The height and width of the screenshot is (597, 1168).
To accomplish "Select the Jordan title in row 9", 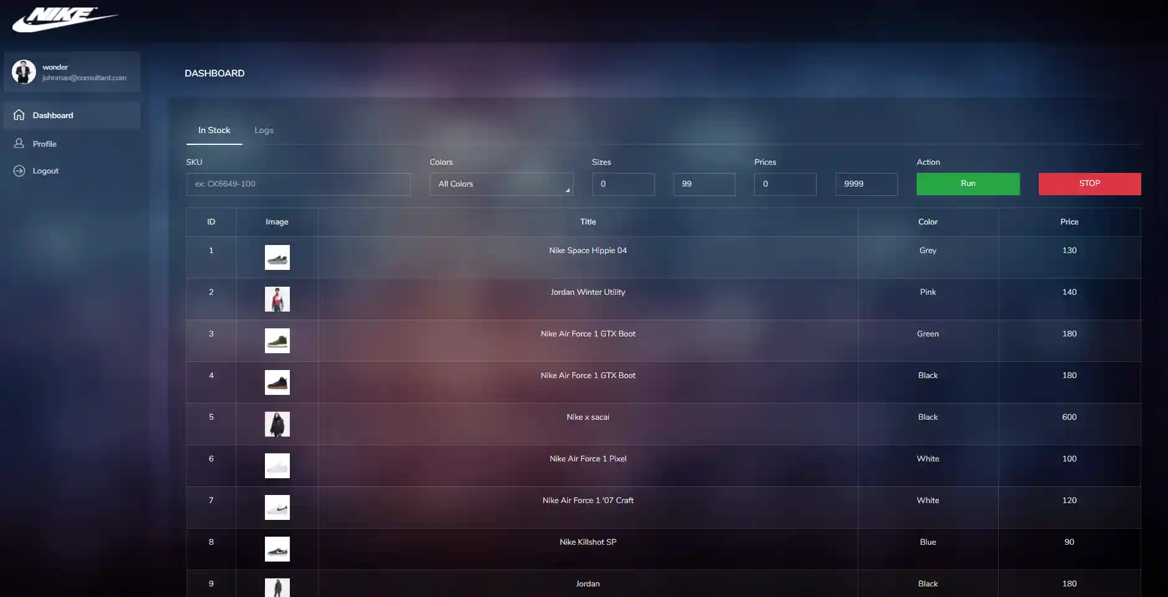I will [588, 584].
